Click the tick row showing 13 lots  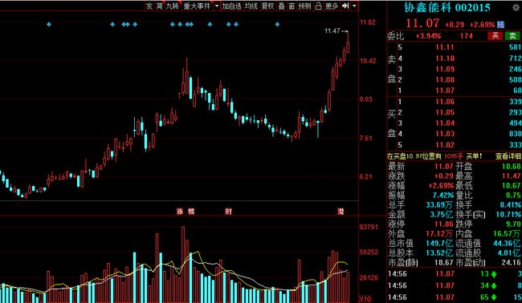pos(455,274)
